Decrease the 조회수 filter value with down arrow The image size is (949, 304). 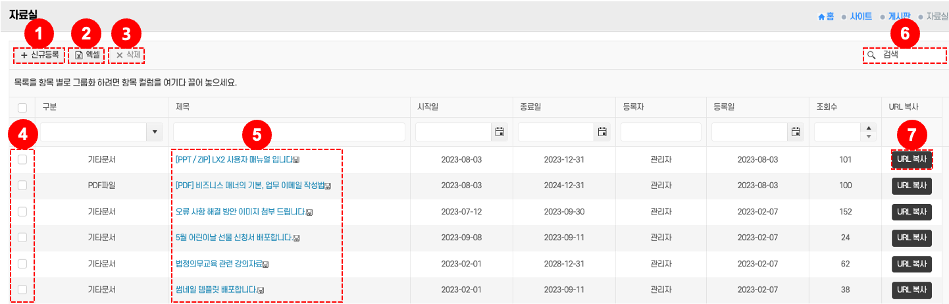tap(869, 136)
